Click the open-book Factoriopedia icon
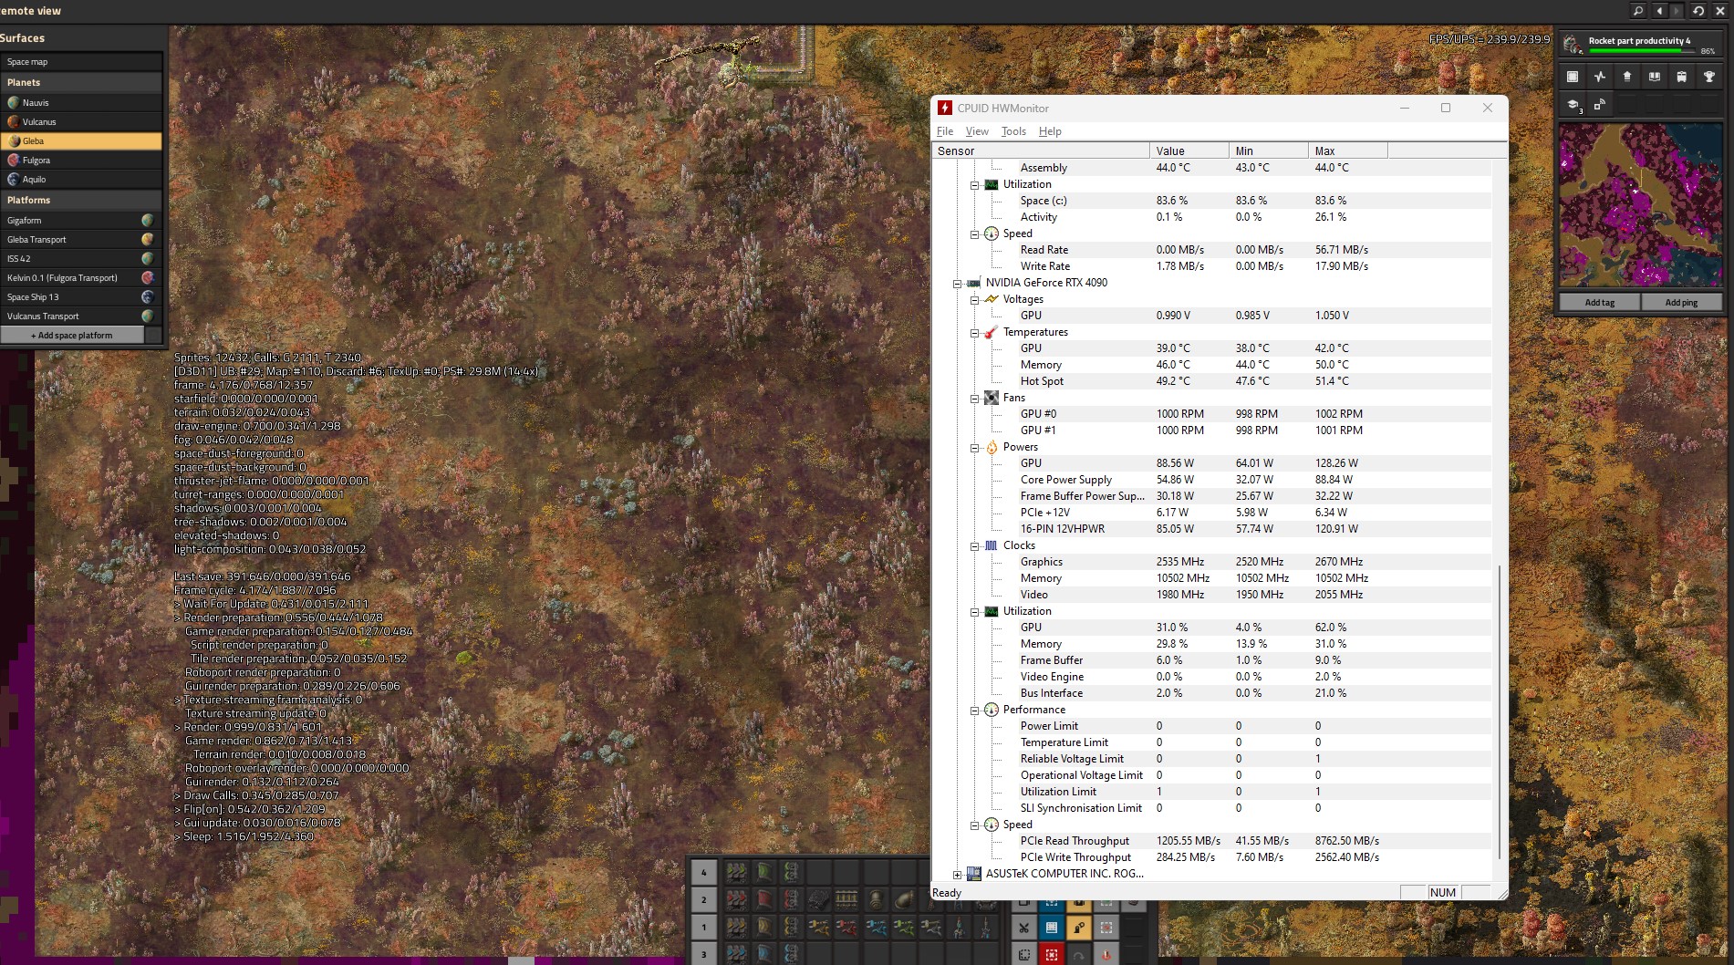This screenshot has width=1734, height=965. tap(1654, 78)
